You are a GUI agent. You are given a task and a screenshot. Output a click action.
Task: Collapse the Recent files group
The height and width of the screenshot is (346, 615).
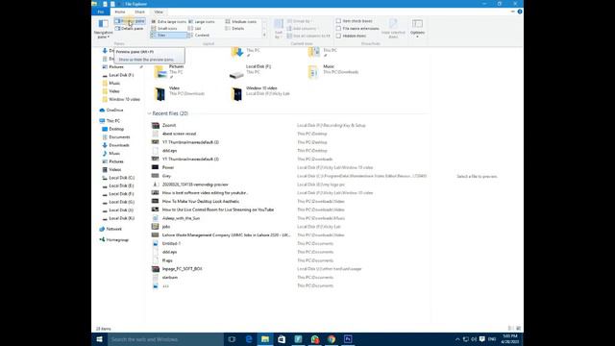[x=150, y=113]
